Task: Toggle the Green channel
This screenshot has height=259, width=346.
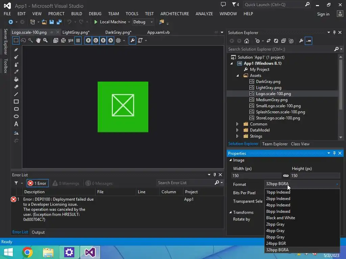Action: 96,40
